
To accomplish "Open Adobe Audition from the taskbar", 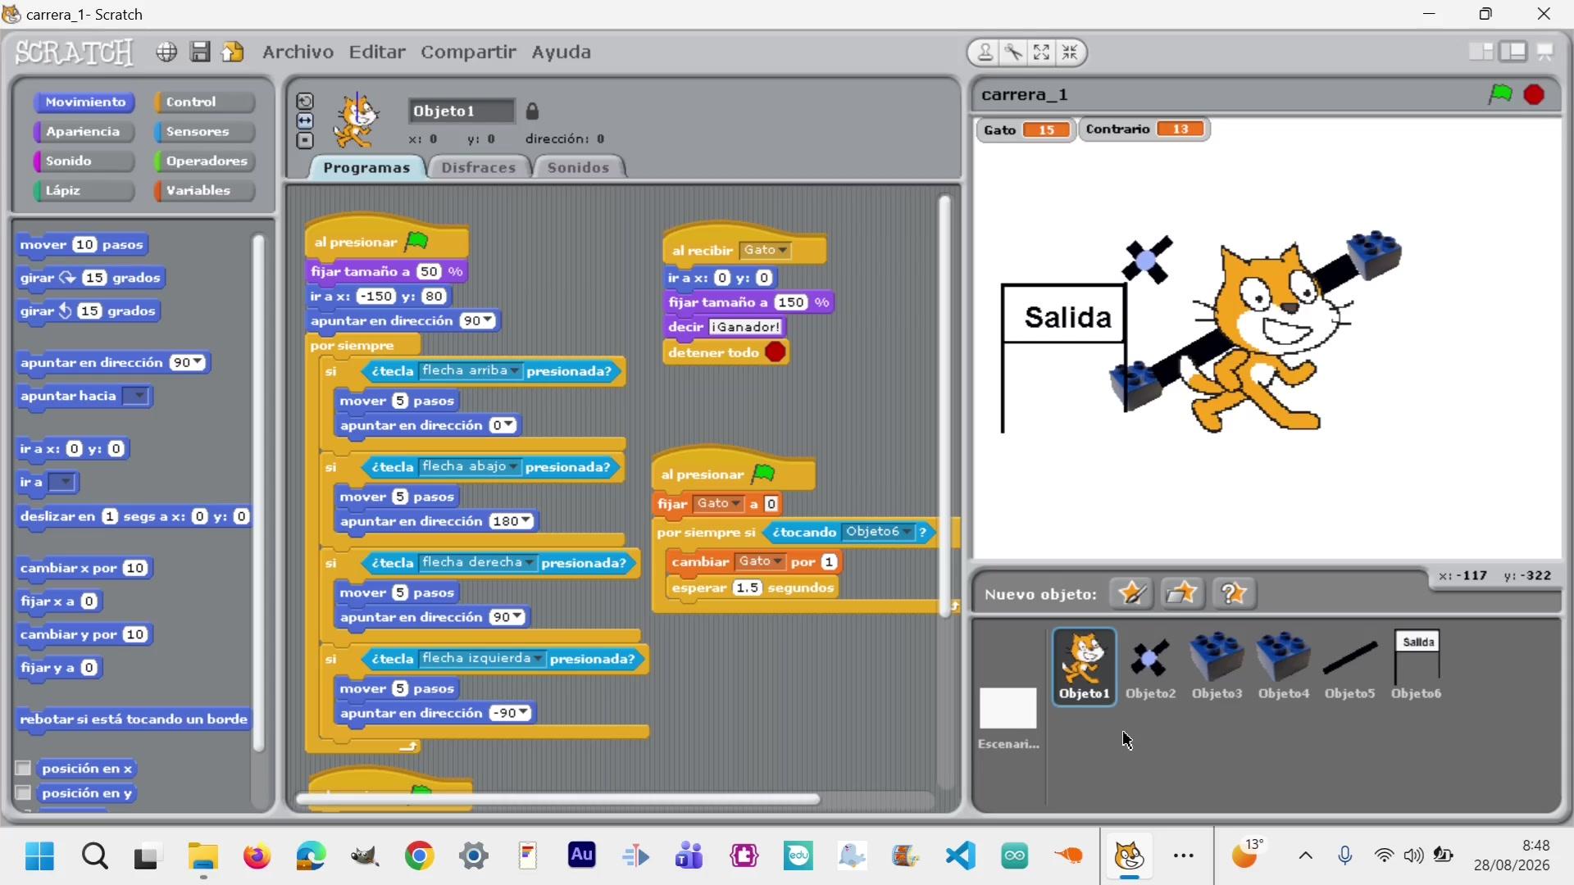I will [x=582, y=856].
